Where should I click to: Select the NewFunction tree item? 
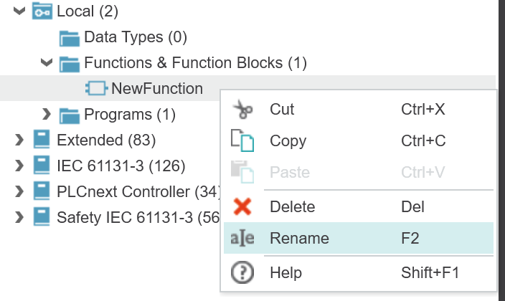157,89
